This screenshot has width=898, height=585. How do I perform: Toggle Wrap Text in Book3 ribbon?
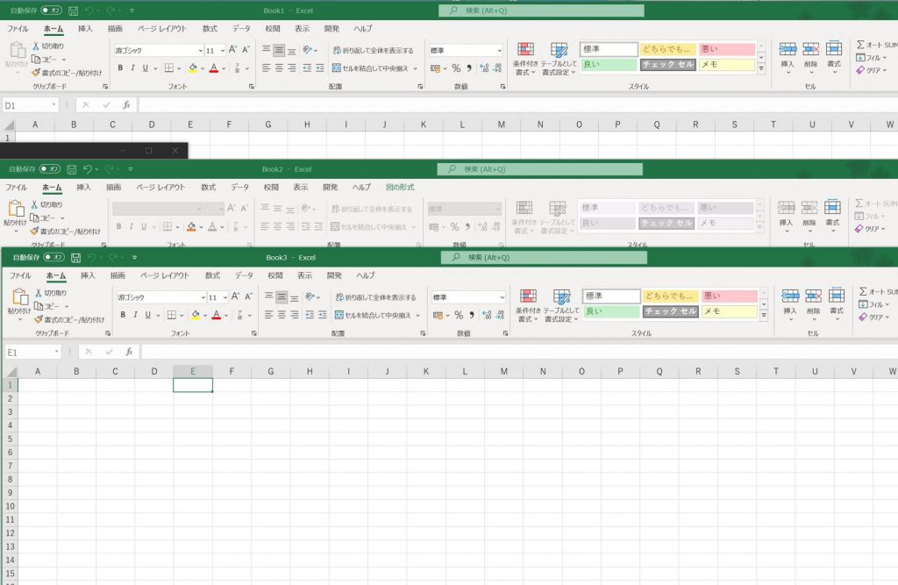(x=375, y=297)
